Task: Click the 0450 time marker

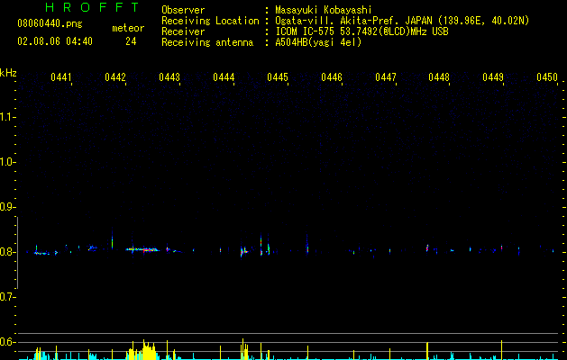Action: [547, 77]
